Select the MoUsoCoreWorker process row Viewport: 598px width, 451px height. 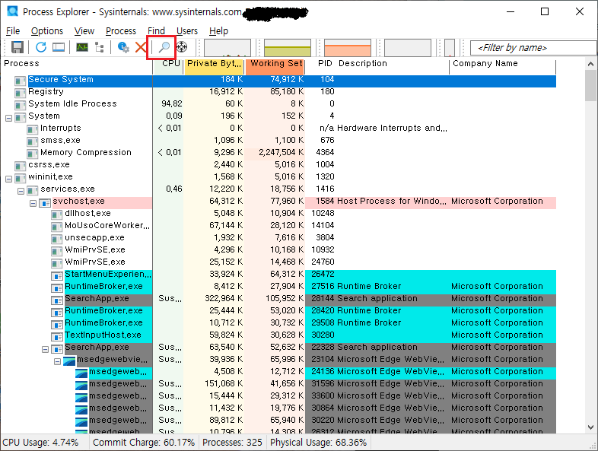coord(278,225)
